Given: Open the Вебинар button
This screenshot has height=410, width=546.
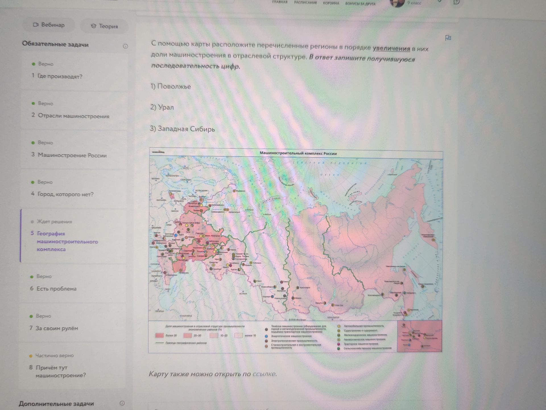Looking at the screenshot, I should 49,25.
